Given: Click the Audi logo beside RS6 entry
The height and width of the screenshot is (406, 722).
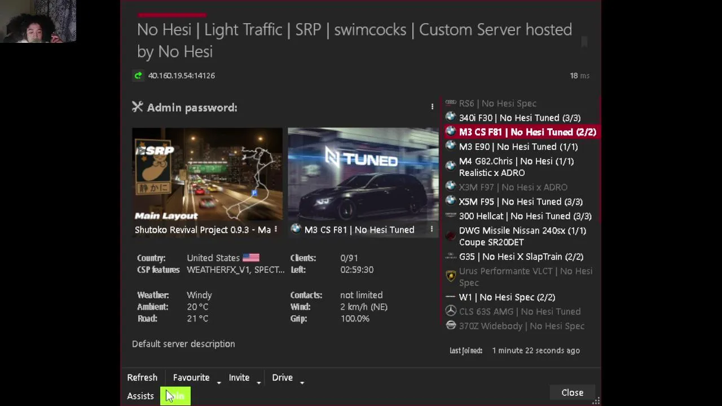Looking at the screenshot, I should coord(450,103).
